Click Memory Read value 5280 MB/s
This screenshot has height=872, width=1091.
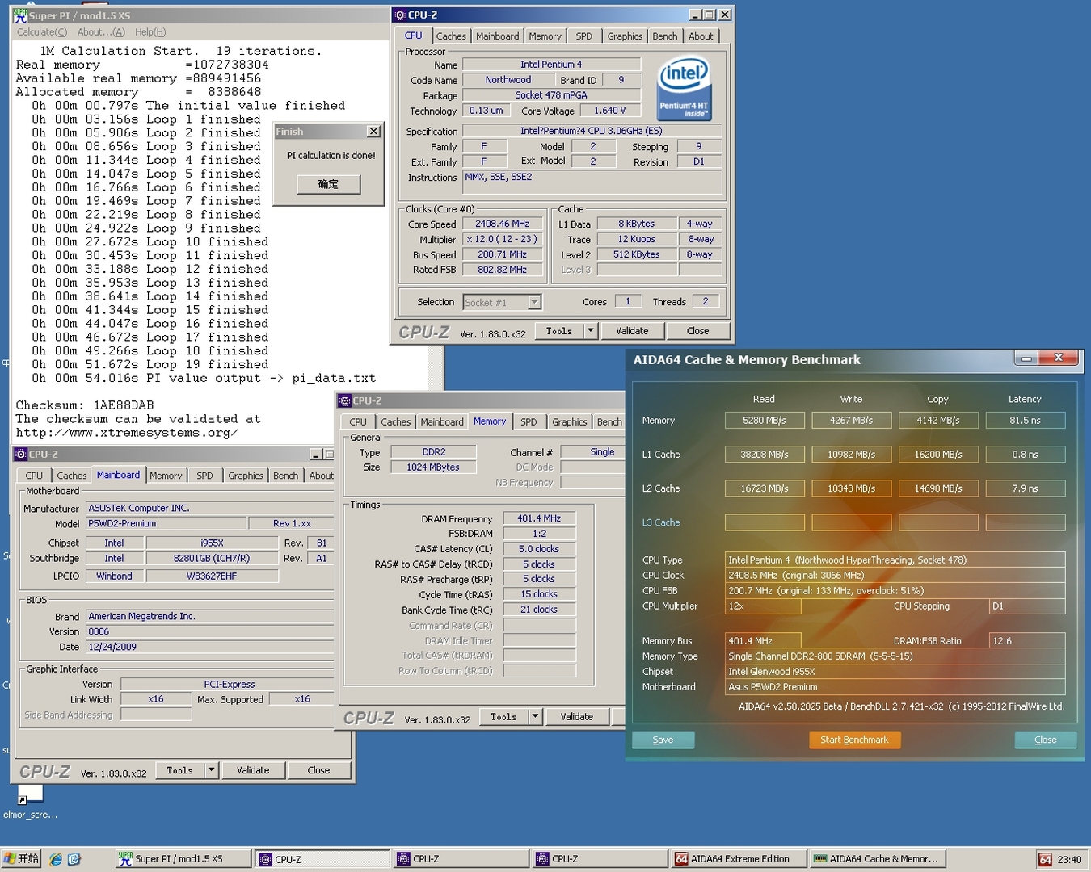(x=765, y=421)
